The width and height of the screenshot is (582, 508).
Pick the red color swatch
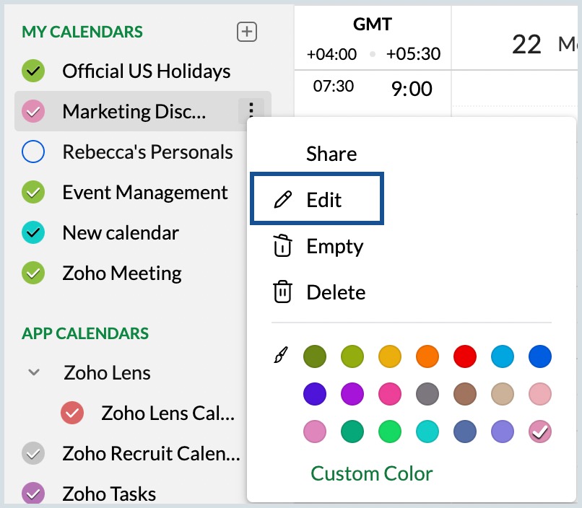click(x=465, y=356)
